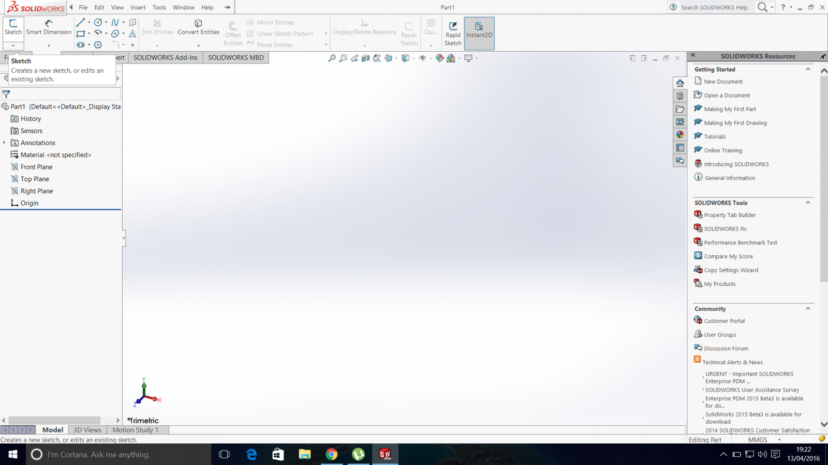Image resolution: width=828 pixels, height=465 pixels.
Task: Collapse Community section
Action: tap(808, 308)
